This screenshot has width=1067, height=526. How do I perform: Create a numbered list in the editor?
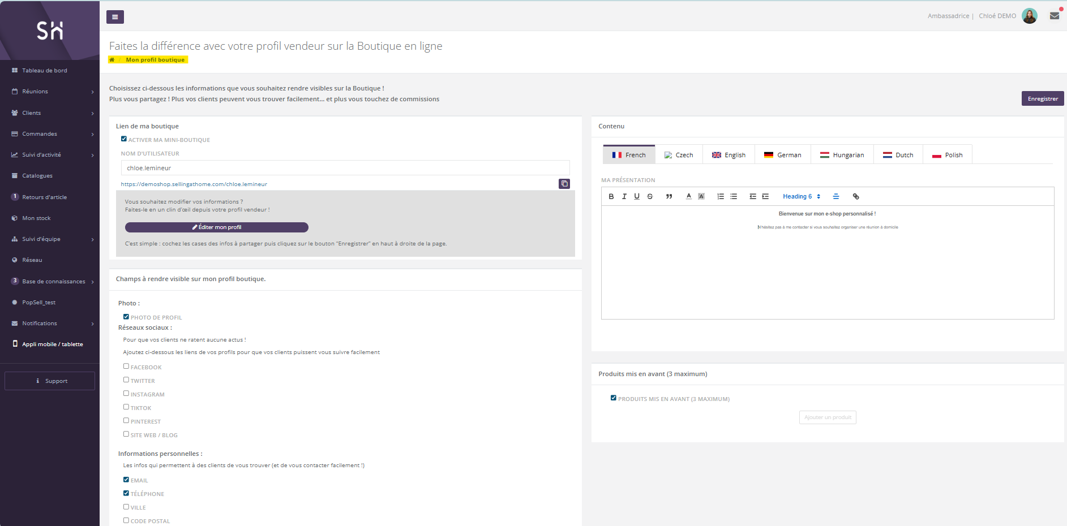[x=721, y=196]
